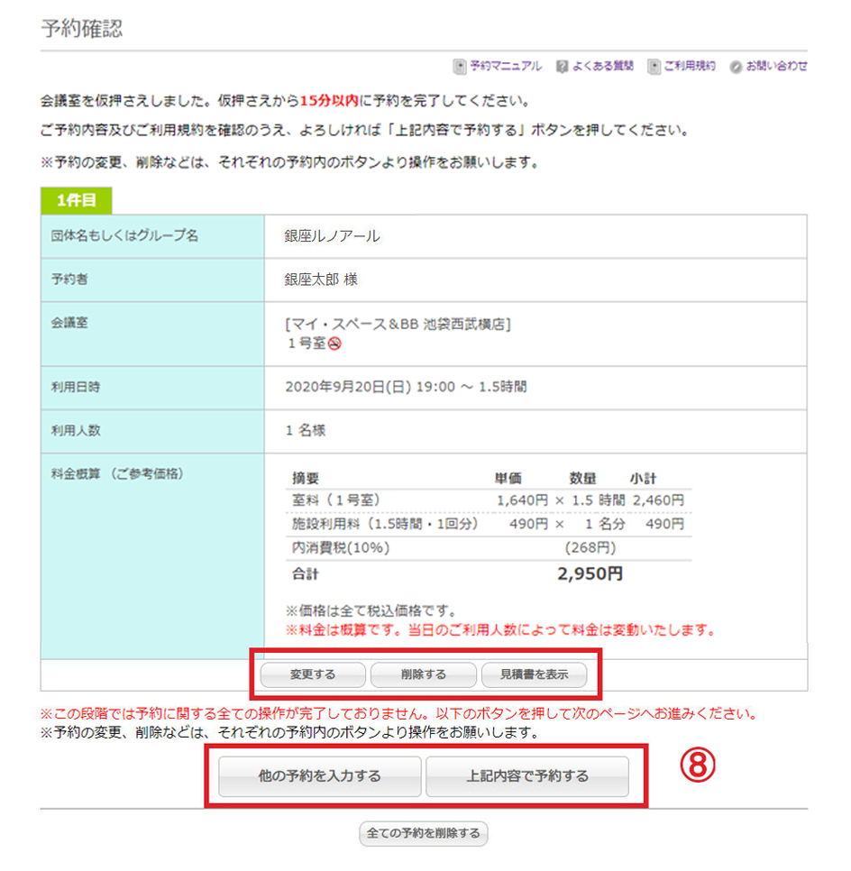851x871 pixels.
Task: Click the red circled number 8 marker
Action: coord(696,766)
